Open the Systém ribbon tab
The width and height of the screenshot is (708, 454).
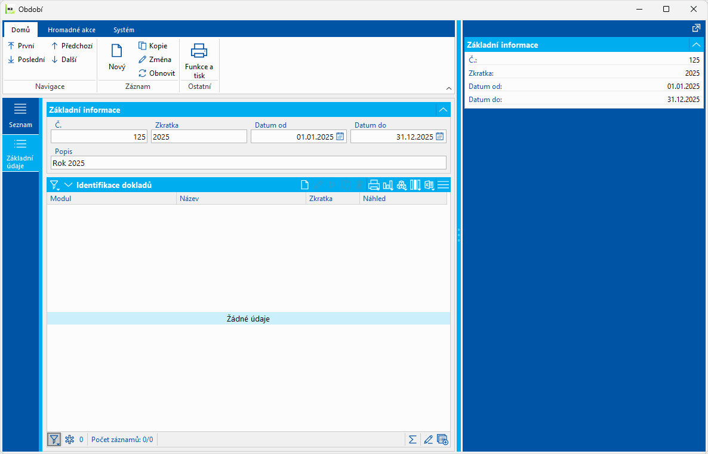click(x=124, y=30)
